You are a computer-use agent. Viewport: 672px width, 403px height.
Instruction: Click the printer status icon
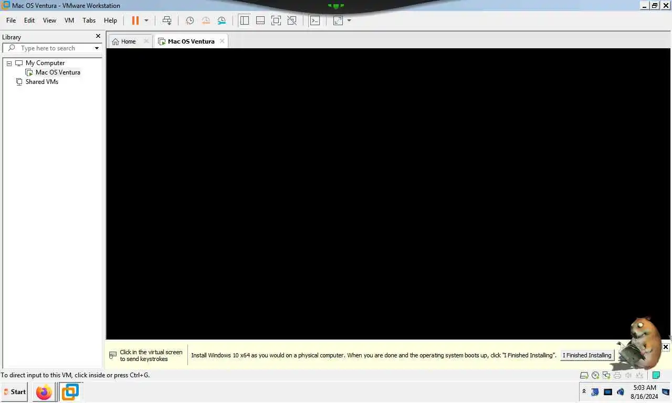point(617,375)
